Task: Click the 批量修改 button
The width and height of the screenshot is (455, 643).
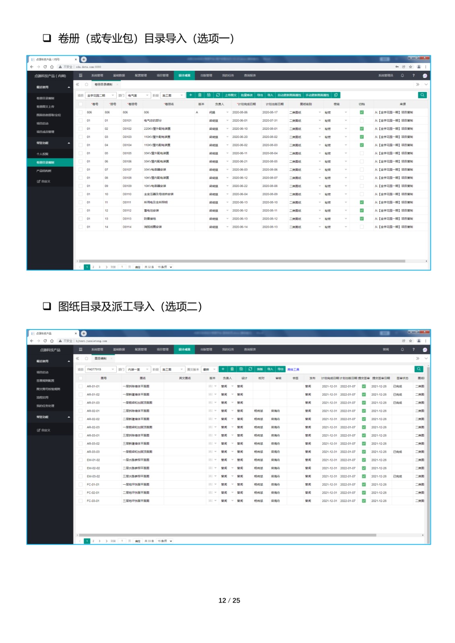Action: click(x=247, y=95)
